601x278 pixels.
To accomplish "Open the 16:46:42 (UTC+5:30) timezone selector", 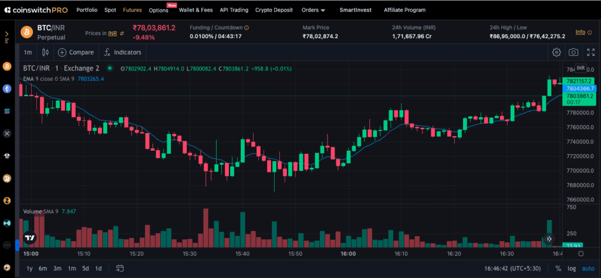I will [513, 269].
